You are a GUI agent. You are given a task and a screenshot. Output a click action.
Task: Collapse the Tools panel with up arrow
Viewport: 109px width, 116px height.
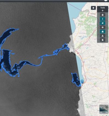[x=102, y=11]
